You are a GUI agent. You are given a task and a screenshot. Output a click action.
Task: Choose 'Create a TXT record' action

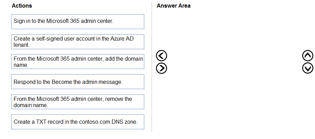click(x=77, y=122)
